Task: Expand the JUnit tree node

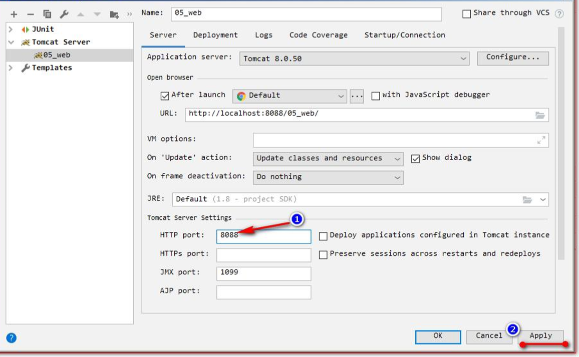Action: pos(11,29)
